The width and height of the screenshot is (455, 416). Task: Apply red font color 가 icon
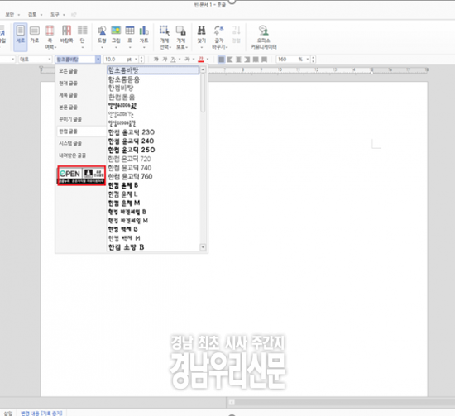tap(201, 60)
